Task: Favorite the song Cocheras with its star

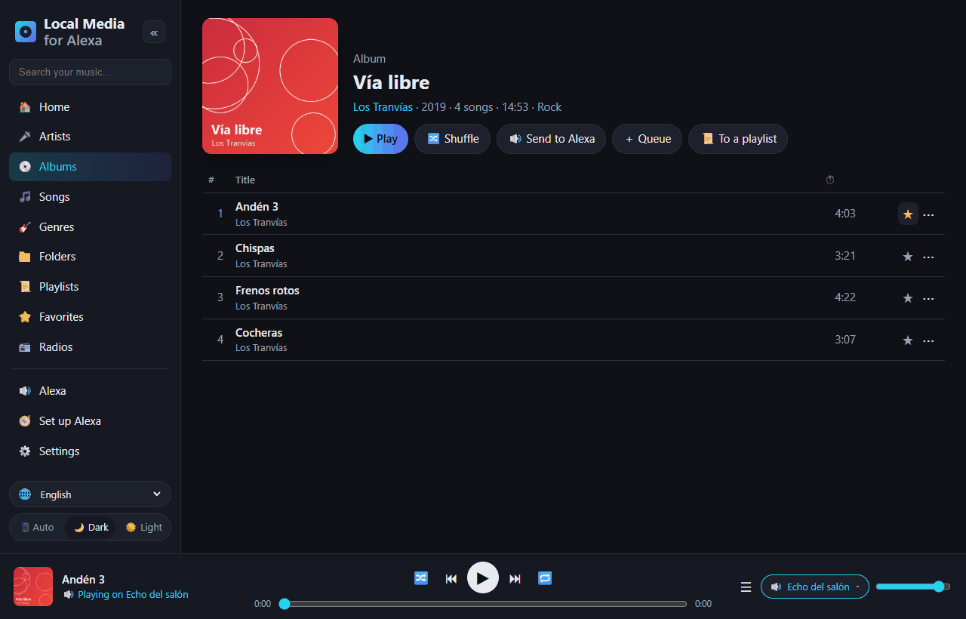Action: 908,340
